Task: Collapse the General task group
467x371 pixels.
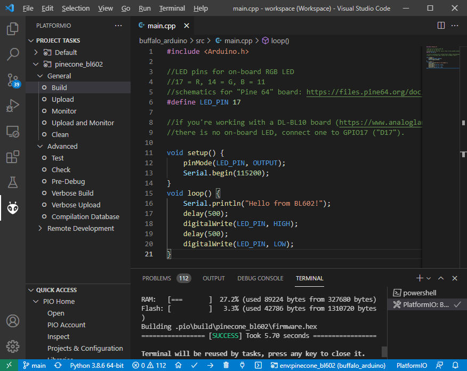Action: coord(40,76)
